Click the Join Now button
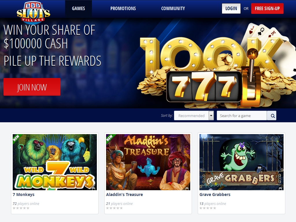Screen dimensions: 296x222 (x=32, y=87)
